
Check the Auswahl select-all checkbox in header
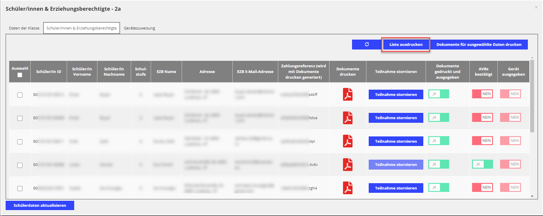click(x=20, y=75)
